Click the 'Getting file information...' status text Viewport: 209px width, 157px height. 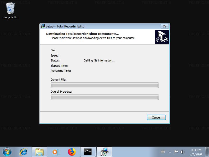tap(99, 60)
